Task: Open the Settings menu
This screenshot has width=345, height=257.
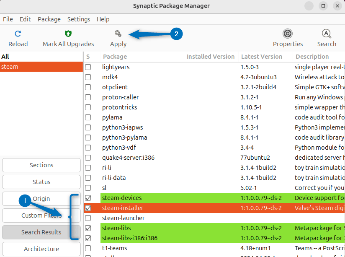Action: (79, 19)
